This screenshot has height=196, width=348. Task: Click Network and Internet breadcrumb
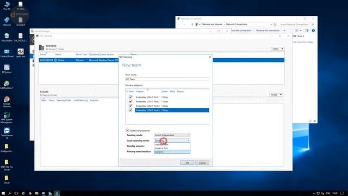(x=212, y=24)
